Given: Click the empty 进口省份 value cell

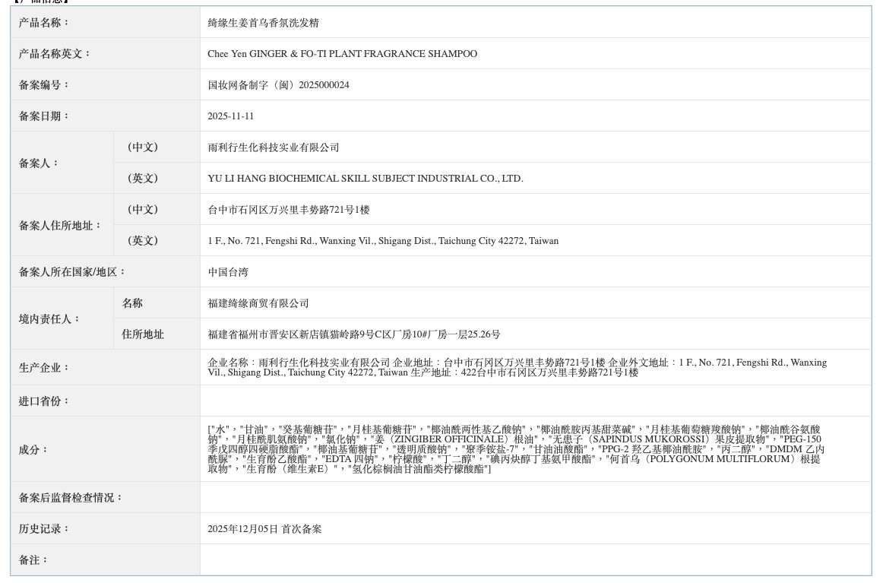Looking at the screenshot, I should pos(535,401).
